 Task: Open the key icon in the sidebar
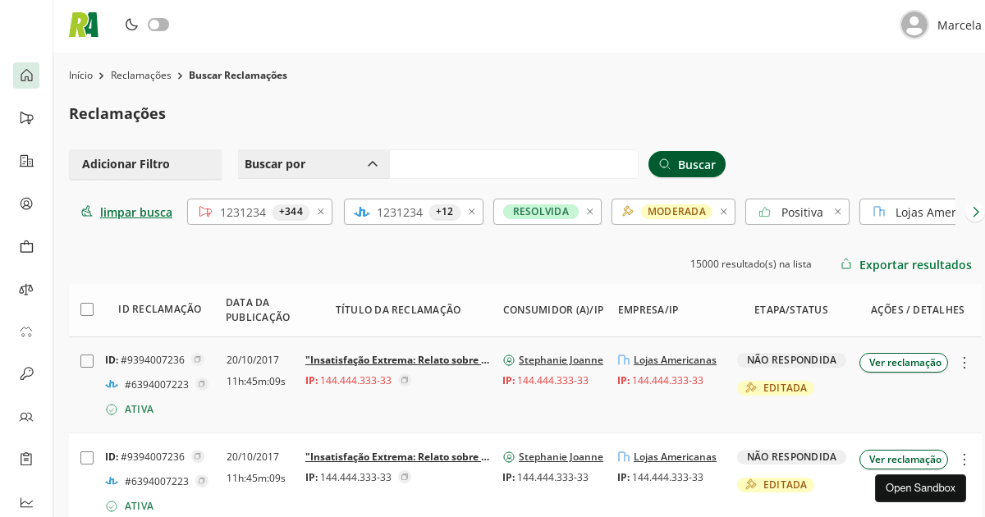(x=26, y=374)
